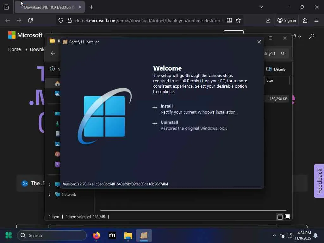Open Firefox tracking protection shield
Viewport: 324px width, 243px height.
pos(60,20)
